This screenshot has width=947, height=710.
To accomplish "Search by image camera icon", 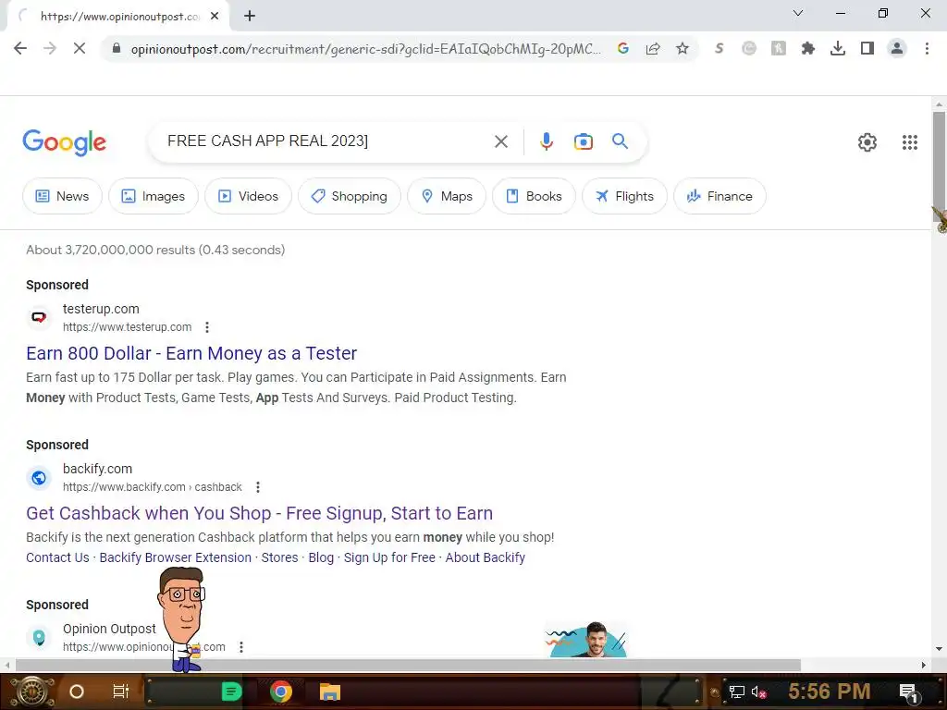I will tap(583, 141).
